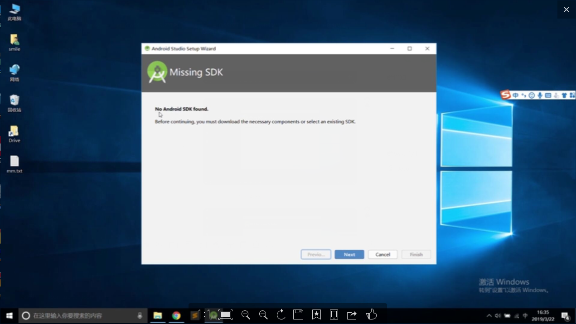Close the image viewer overlay with the top-right X

click(566, 10)
